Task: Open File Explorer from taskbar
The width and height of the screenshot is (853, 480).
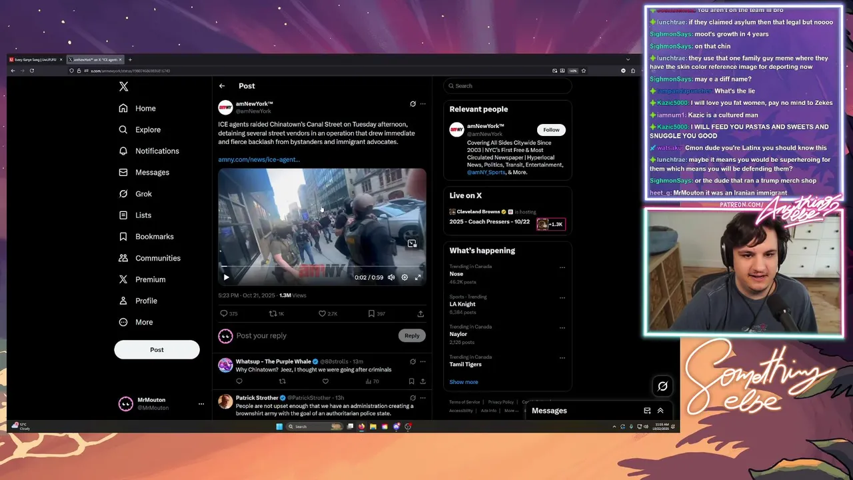Action: tap(373, 427)
